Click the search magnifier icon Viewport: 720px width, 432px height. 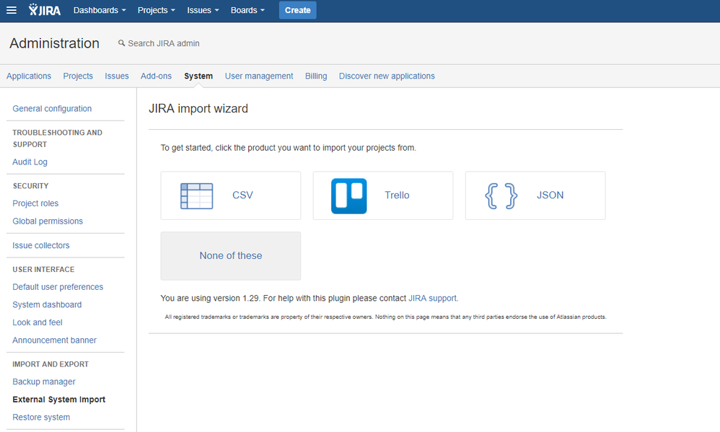pyautogui.click(x=121, y=43)
